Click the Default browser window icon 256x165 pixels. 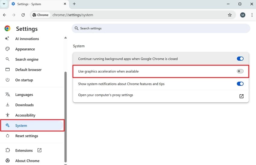[8, 69]
